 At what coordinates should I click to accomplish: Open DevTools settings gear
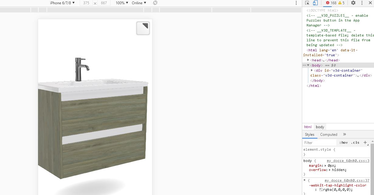coord(353,3)
